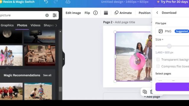Open the Position panel

click(144, 13)
